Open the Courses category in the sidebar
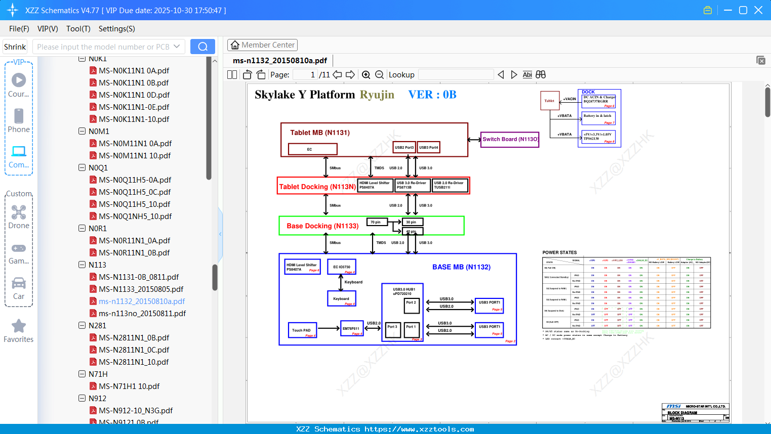Viewport: 771px width, 434px height. (x=19, y=85)
